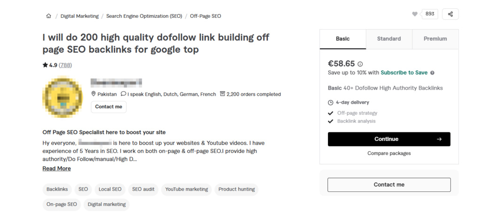This screenshot has height=214, width=481.
Task: Click the seller profile avatar
Action: (63, 97)
